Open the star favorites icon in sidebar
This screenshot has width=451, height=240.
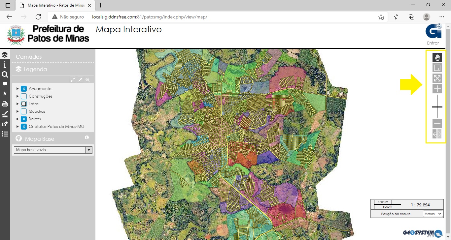(5, 94)
